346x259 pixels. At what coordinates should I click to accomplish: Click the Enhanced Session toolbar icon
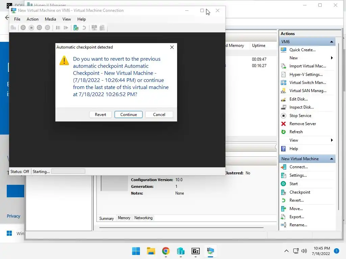[x=94, y=28]
